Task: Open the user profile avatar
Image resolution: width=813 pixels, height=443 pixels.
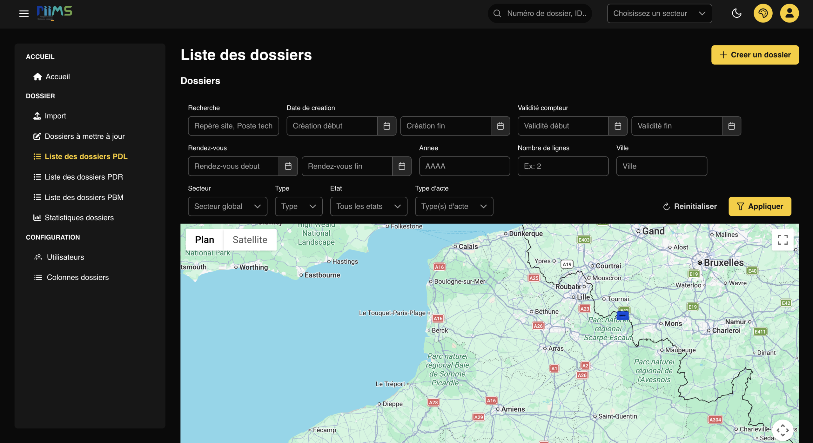Action: coord(789,13)
